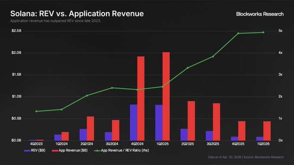The width and height of the screenshot is (294, 165).
Task: Click the green ratio data point for 4Q2025
Action: point(238,34)
